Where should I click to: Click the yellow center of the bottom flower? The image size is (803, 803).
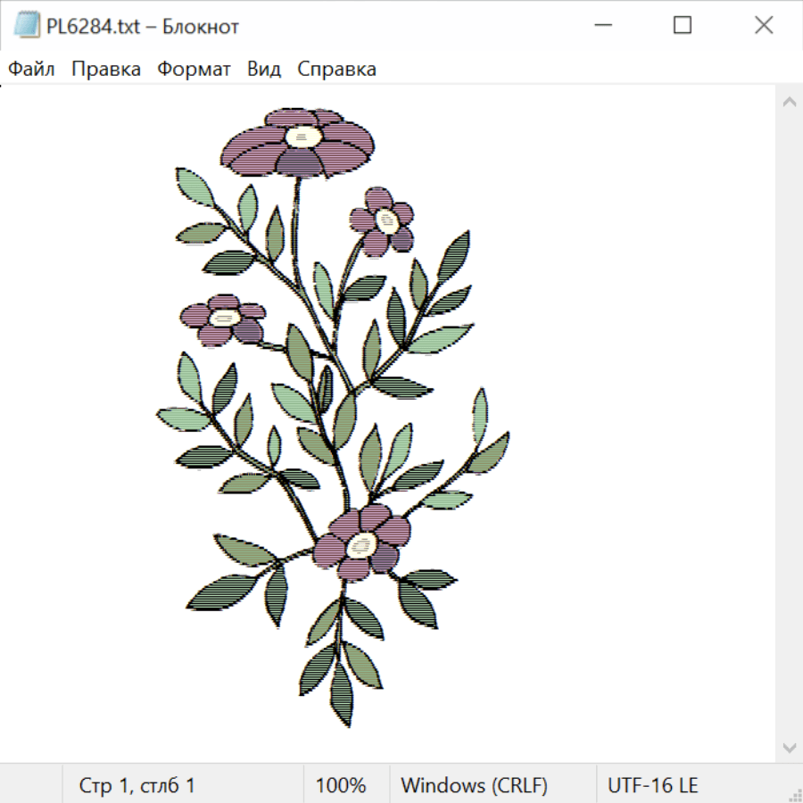pos(360,543)
